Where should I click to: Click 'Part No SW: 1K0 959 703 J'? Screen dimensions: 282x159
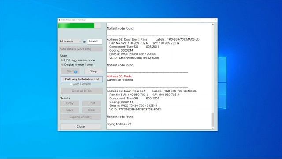click(129, 95)
